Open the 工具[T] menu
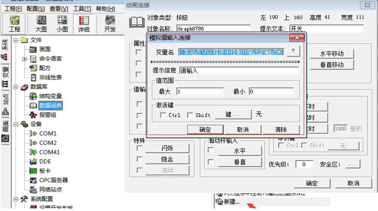The height and width of the screenshot is (211, 378). [82, 9]
